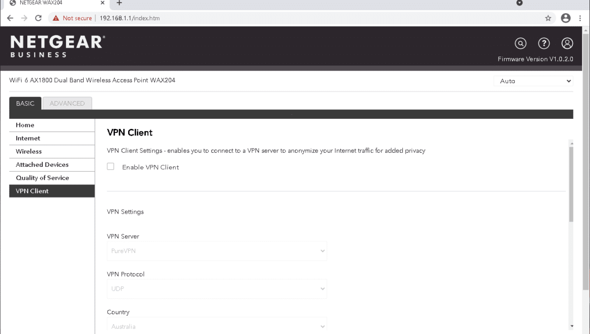
Task: Click the Country label
Action: (x=118, y=312)
